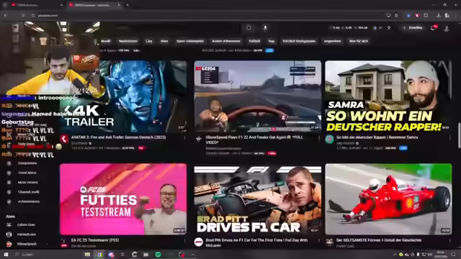Open the green Spotify taskbar icon

tap(158, 254)
